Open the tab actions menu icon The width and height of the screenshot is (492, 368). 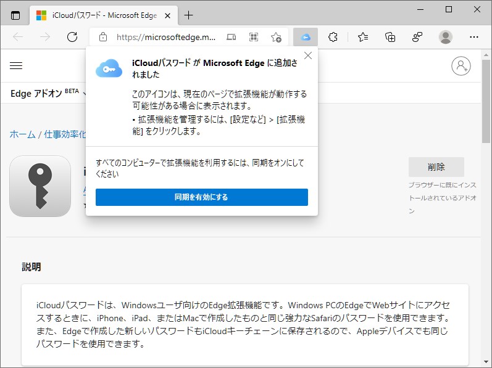click(15, 15)
